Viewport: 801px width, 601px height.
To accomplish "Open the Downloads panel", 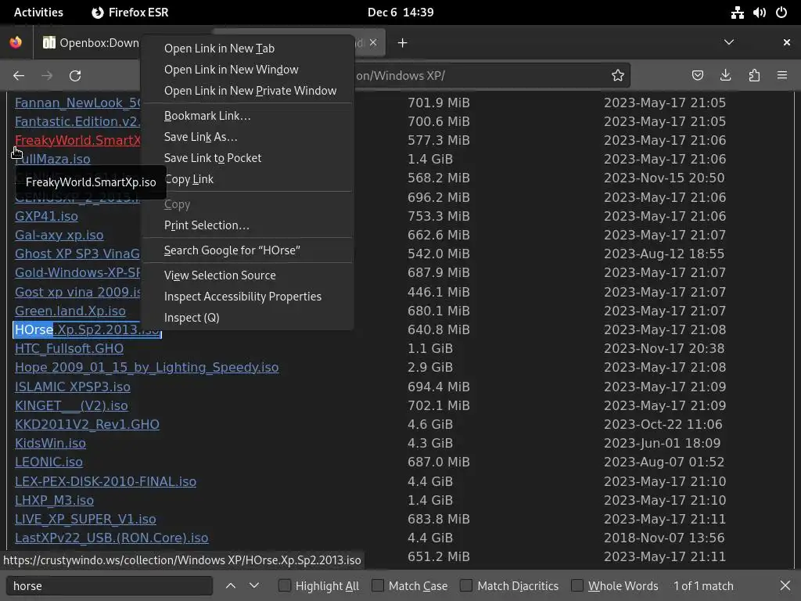I will 725,76.
